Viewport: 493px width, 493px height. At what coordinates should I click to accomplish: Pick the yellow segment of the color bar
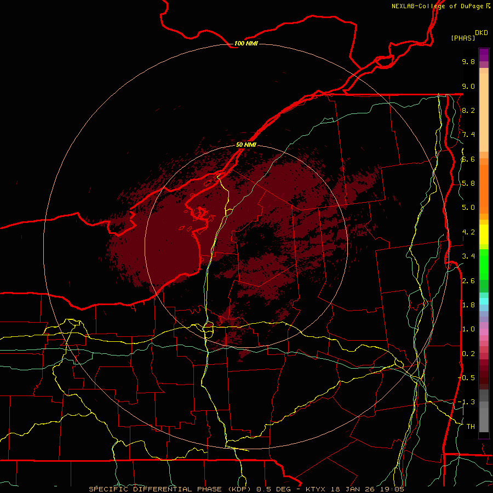coord(484,234)
